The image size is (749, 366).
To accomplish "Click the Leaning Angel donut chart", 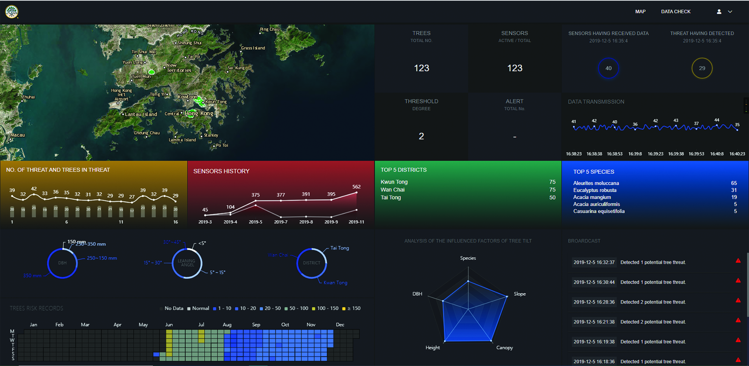I will tap(187, 263).
